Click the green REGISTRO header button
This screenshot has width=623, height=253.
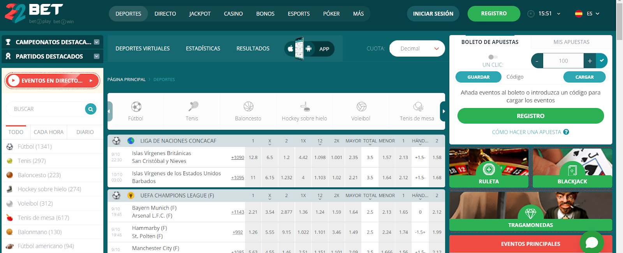click(494, 14)
